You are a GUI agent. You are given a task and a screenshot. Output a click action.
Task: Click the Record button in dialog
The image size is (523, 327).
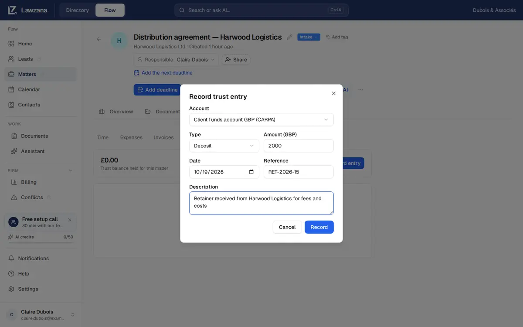pos(319,227)
